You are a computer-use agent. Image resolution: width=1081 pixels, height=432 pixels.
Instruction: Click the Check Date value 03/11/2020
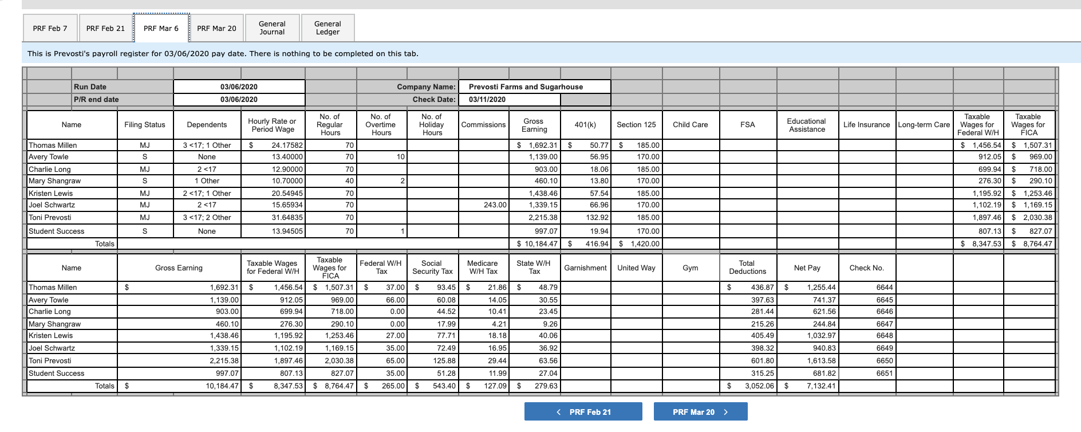(x=510, y=99)
